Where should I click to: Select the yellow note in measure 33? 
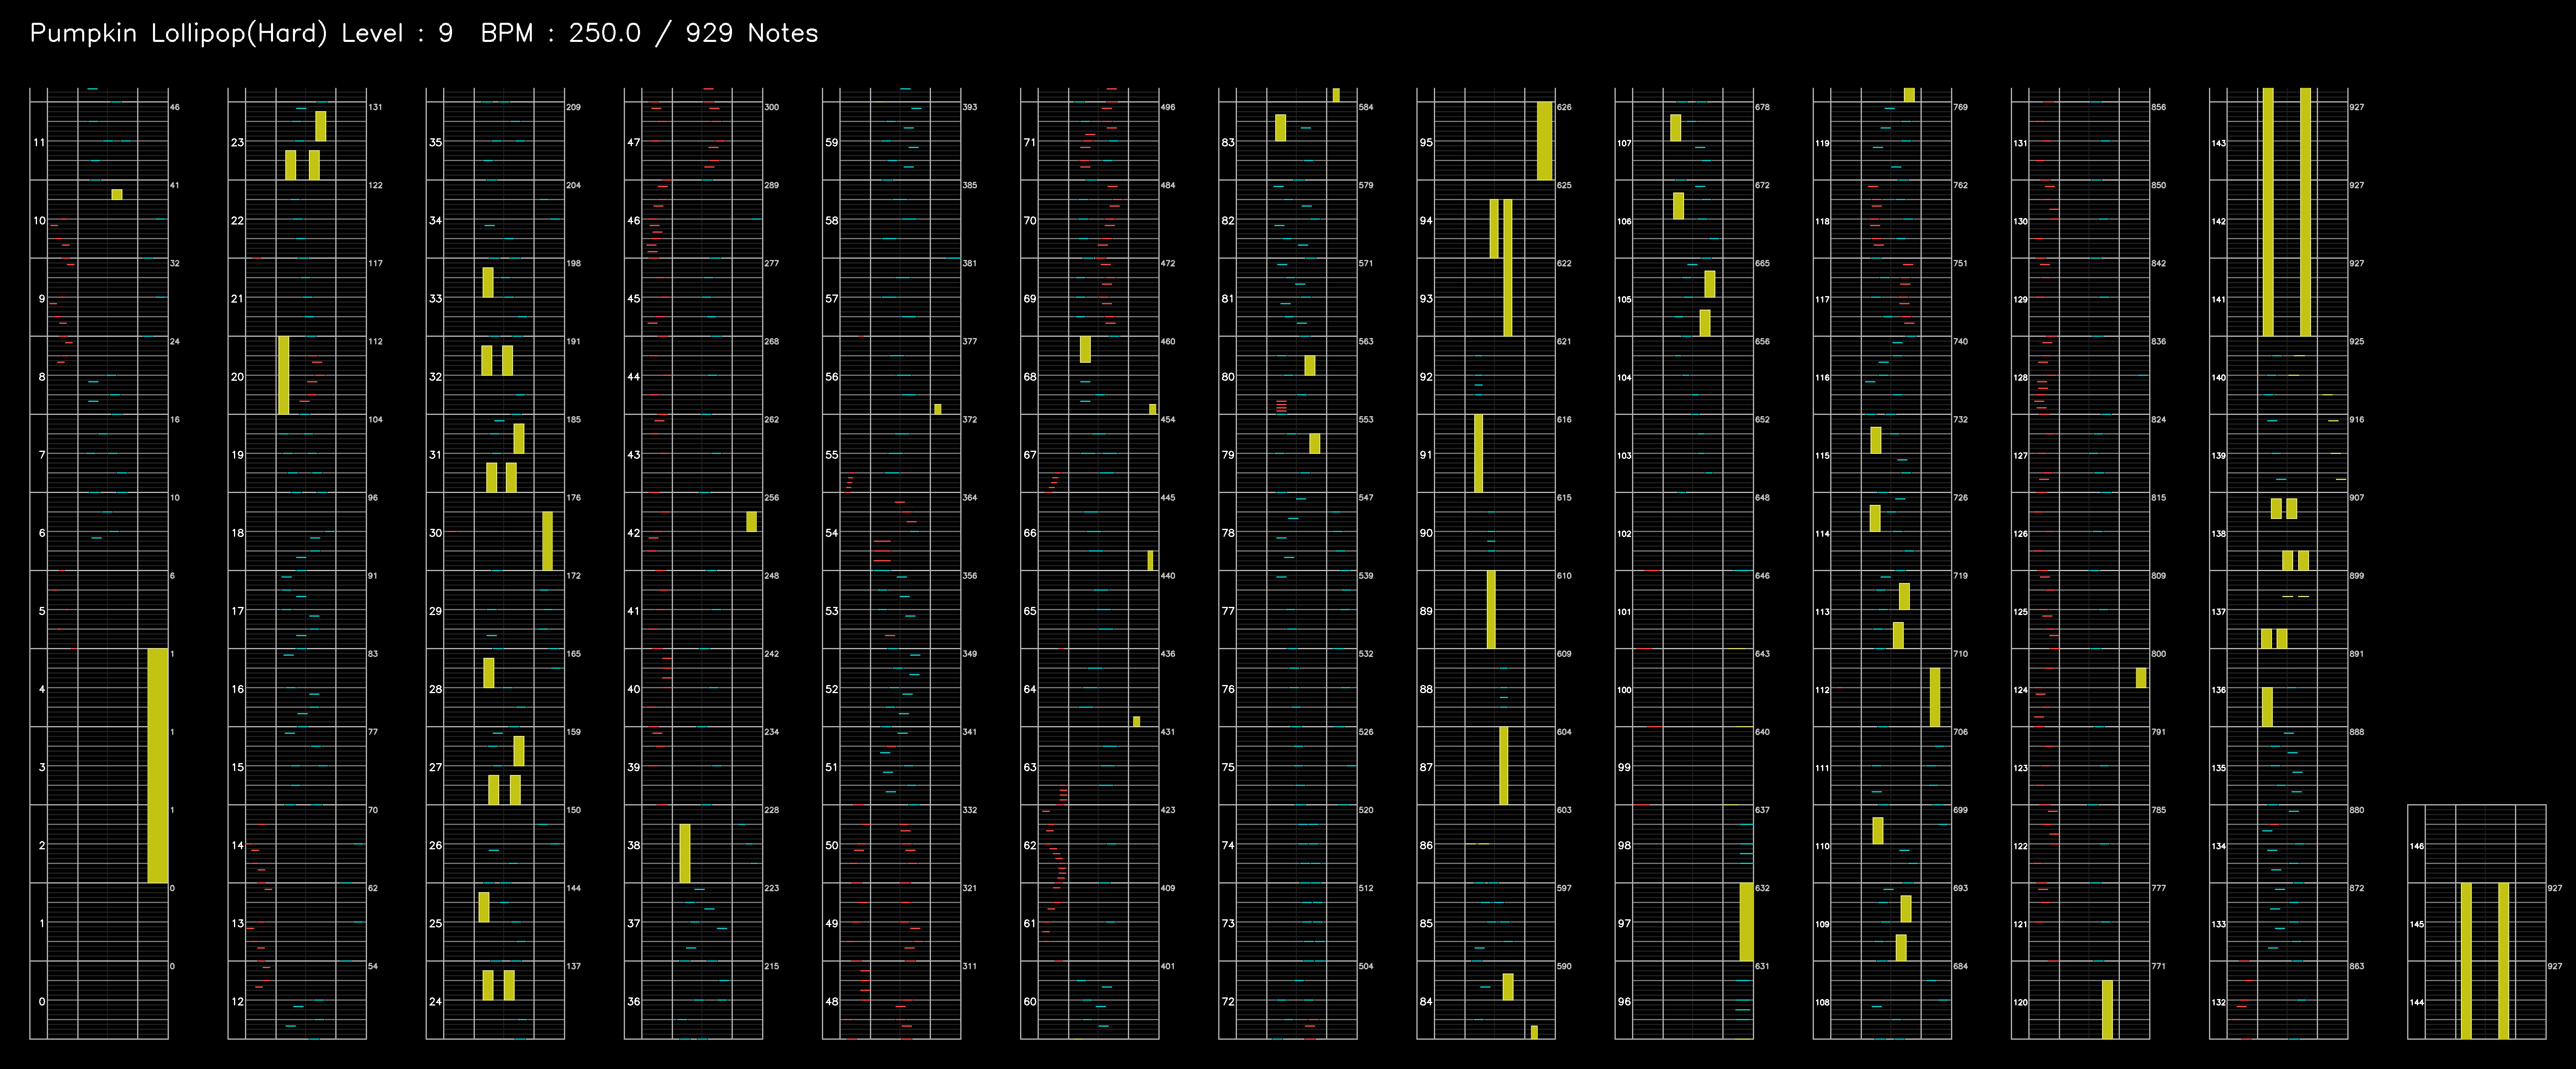(488, 282)
